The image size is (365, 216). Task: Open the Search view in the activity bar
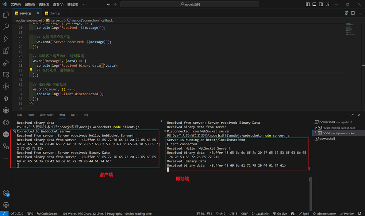pos(5,26)
